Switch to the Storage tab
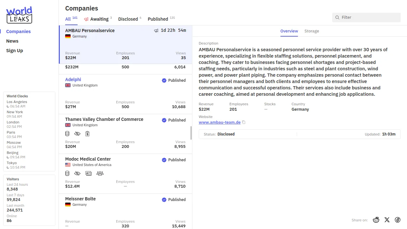This screenshot has height=229, width=407. tap(312, 31)
